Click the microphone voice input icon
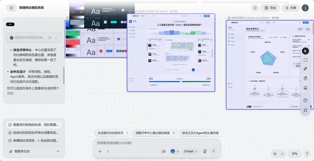 (205, 151)
